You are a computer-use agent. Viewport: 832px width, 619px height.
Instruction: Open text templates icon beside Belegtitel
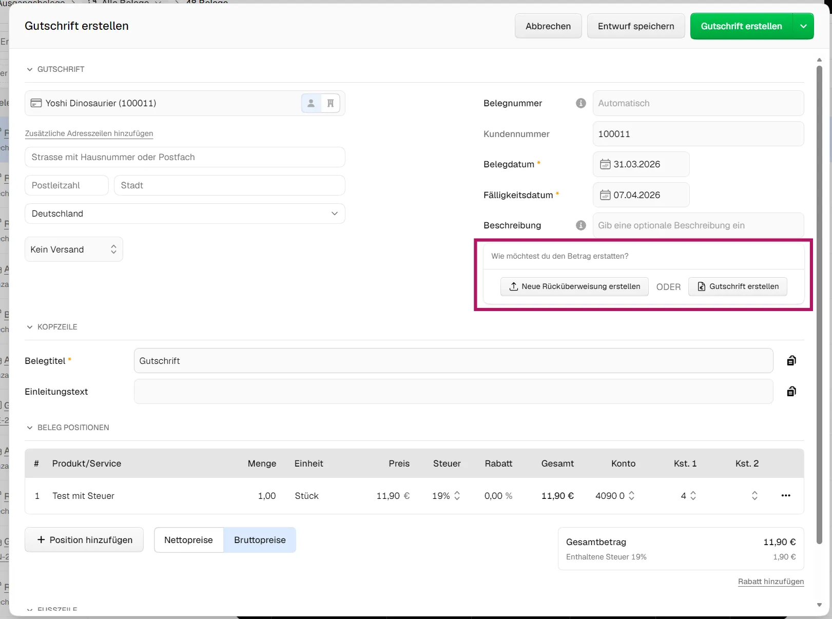click(x=791, y=361)
